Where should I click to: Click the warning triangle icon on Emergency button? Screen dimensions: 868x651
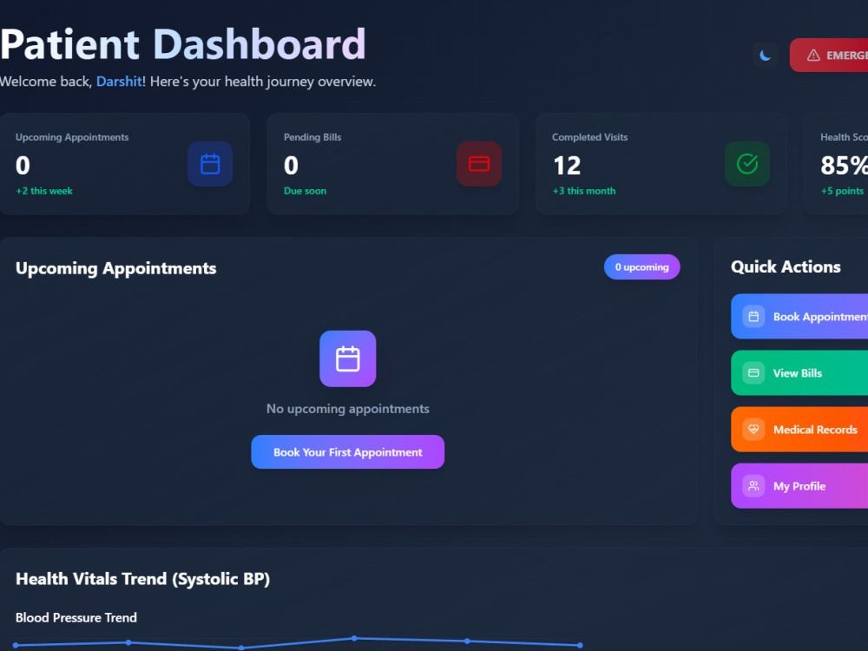click(x=813, y=56)
